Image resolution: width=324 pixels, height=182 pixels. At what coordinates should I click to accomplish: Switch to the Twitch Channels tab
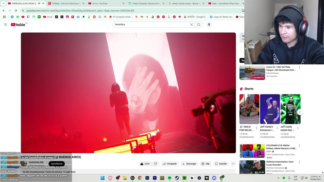click(x=146, y=4)
